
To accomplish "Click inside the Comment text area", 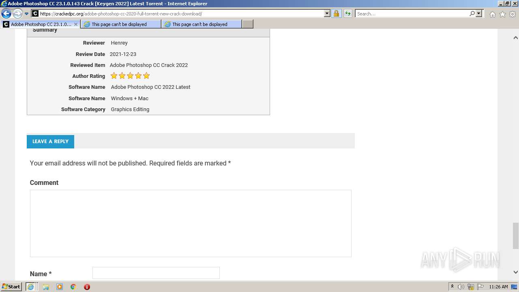I will coord(191,223).
